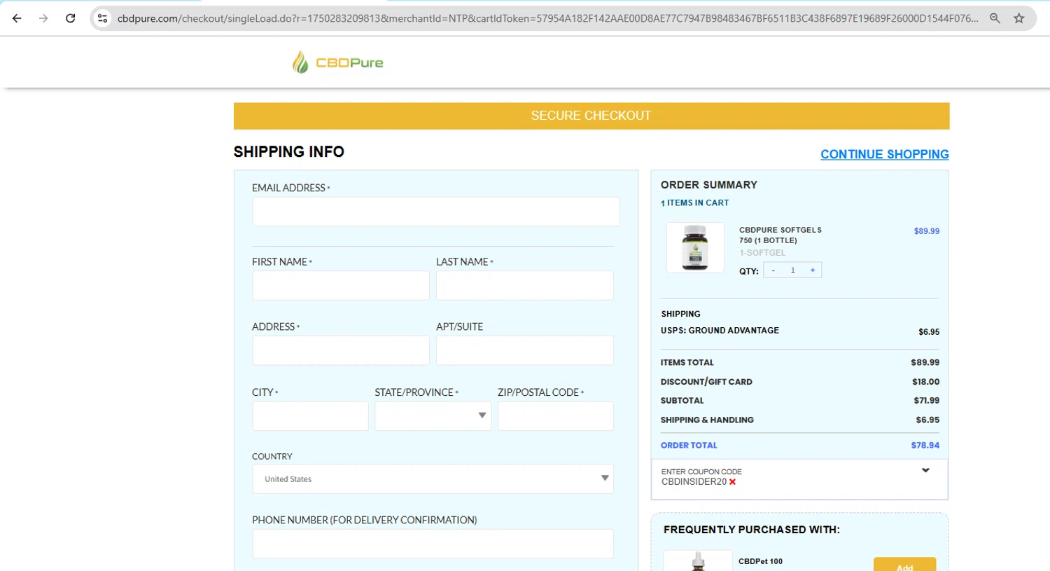This screenshot has width=1050, height=571.
Task: Click the Secure Checkout banner
Action: [591, 116]
